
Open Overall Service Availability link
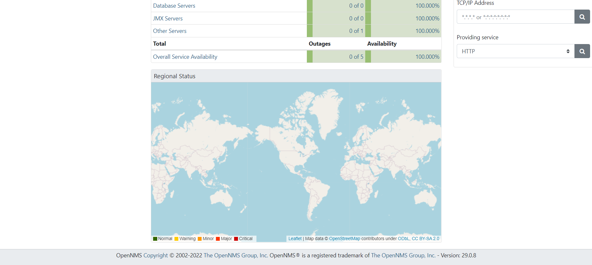coord(185,57)
